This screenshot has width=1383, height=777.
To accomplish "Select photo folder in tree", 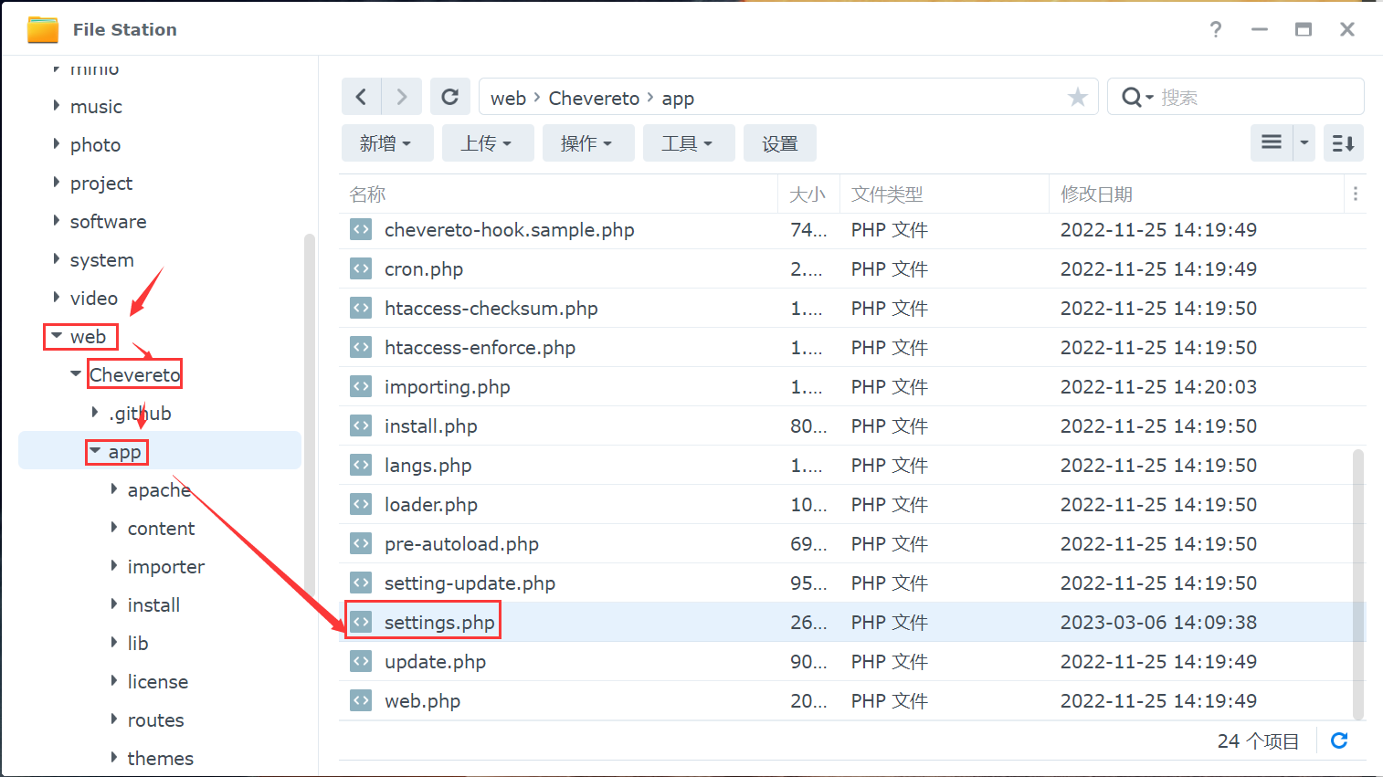I will pos(95,145).
